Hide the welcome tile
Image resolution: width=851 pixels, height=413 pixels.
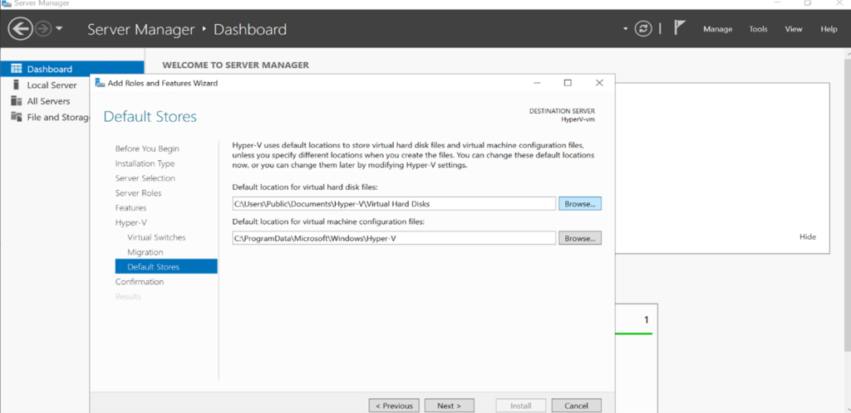click(x=807, y=237)
